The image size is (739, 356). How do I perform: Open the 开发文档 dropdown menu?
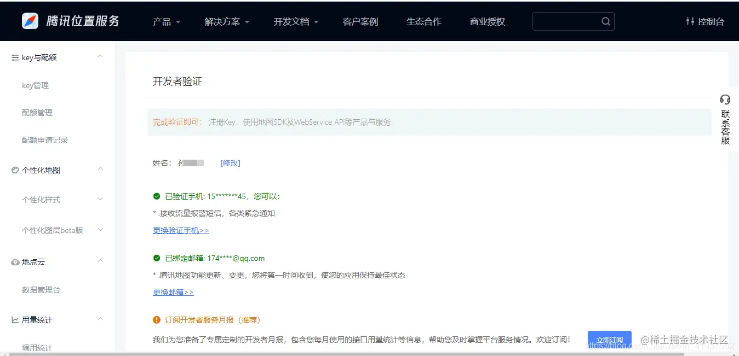pos(296,22)
